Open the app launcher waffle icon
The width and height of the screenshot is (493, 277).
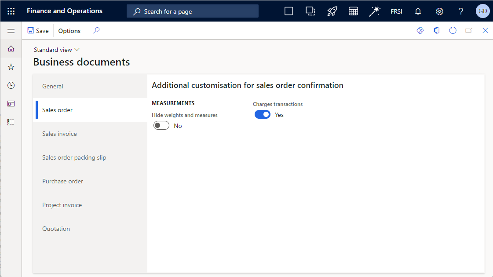point(11,11)
